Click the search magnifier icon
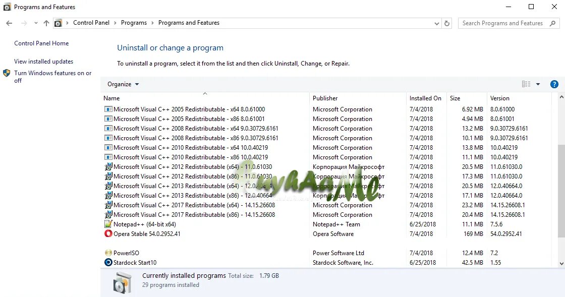The width and height of the screenshot is (565, 297). [x=552, y=23]
